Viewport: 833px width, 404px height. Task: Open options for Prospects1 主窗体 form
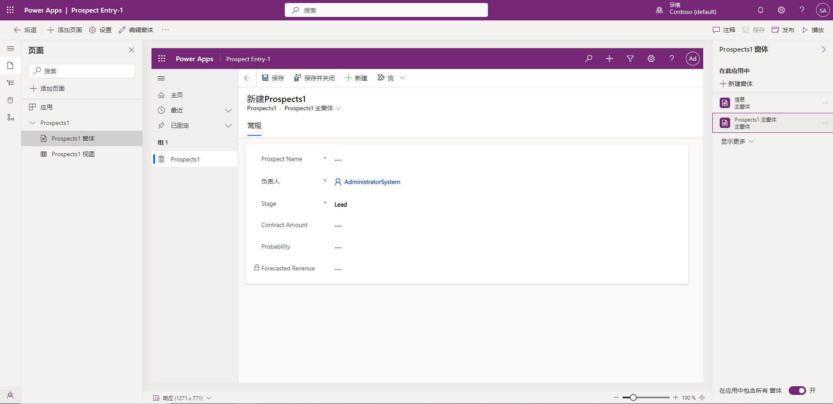tap(825, 123)
